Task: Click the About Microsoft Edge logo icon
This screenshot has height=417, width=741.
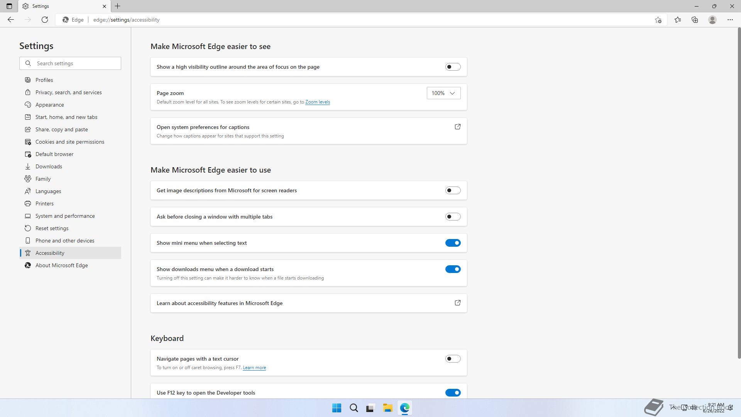Action: pyautogui.click(x=28, y=265)
